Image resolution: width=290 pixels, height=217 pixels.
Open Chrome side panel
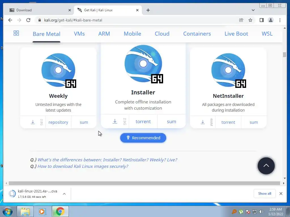(261, 20)
